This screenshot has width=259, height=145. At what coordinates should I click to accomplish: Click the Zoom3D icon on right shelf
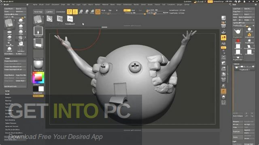(223, 68)
